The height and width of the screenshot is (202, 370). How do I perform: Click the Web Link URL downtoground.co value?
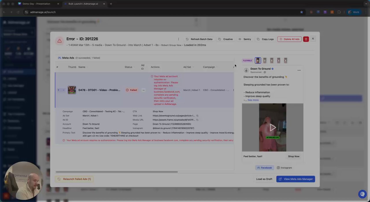point(174,116)
